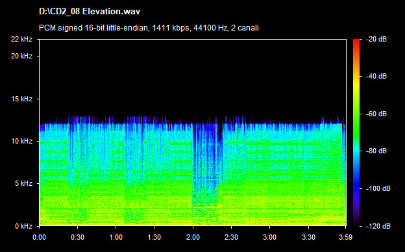
Task: Click the 1:30 time axis marker
Action: click(x=154, y=237)
